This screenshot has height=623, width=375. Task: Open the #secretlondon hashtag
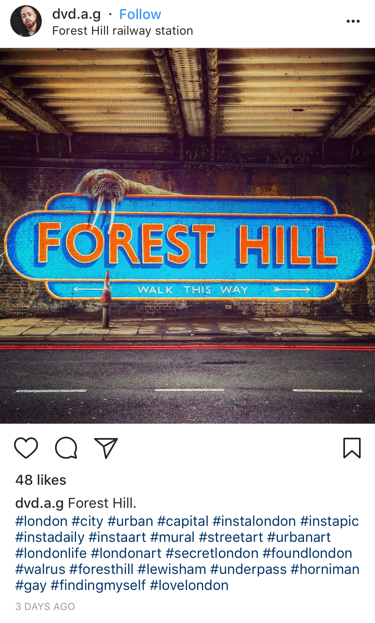(212, 553)
